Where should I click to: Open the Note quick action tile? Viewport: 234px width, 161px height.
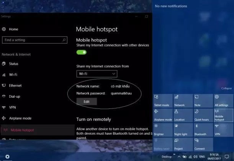point(203,101)
